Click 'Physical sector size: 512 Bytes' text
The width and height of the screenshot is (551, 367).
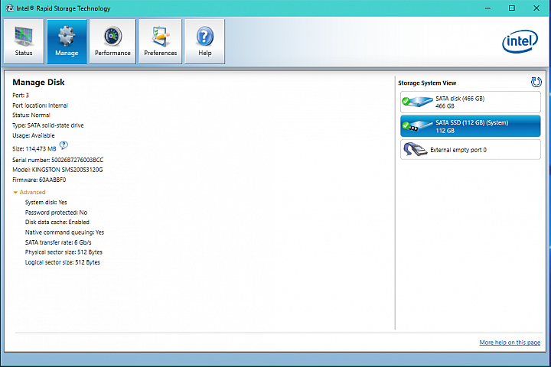pyautogui.click(x=64, y=252)
